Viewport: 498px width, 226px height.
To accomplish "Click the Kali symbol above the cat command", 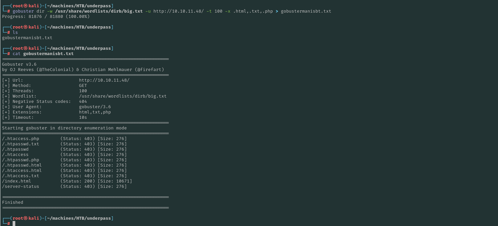I will point(26,48).
